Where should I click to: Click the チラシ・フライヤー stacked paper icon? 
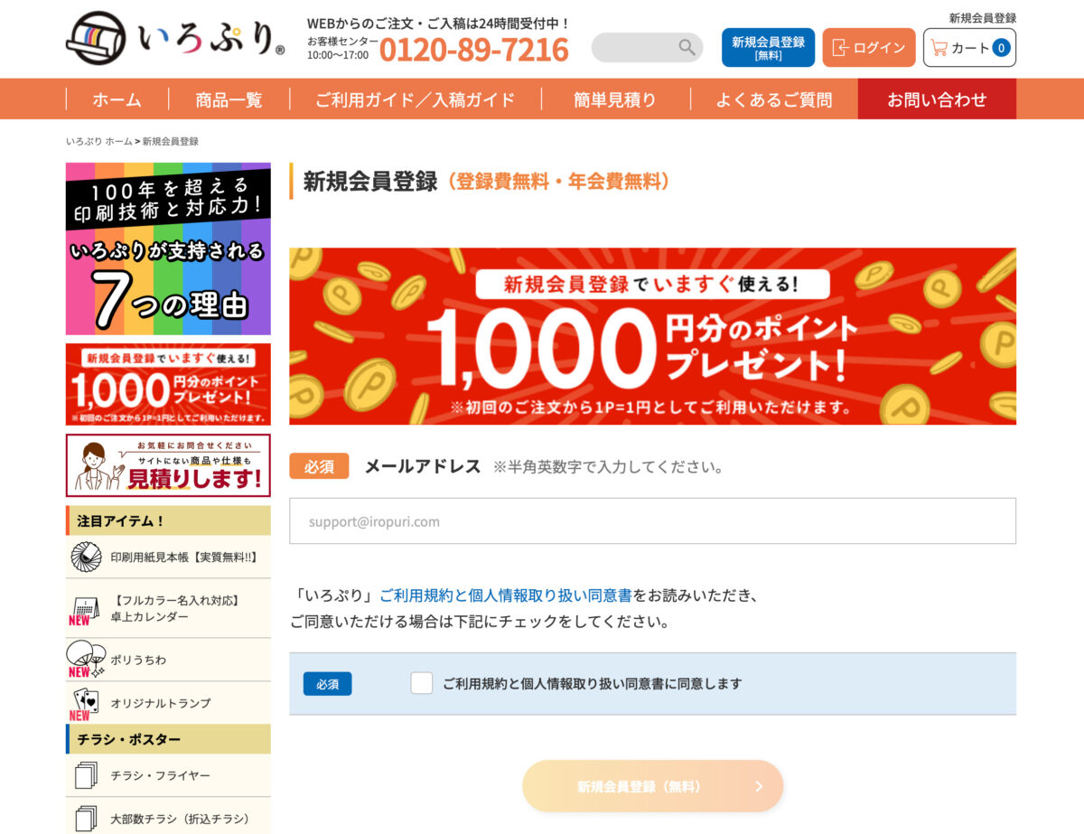coord(86,775)
